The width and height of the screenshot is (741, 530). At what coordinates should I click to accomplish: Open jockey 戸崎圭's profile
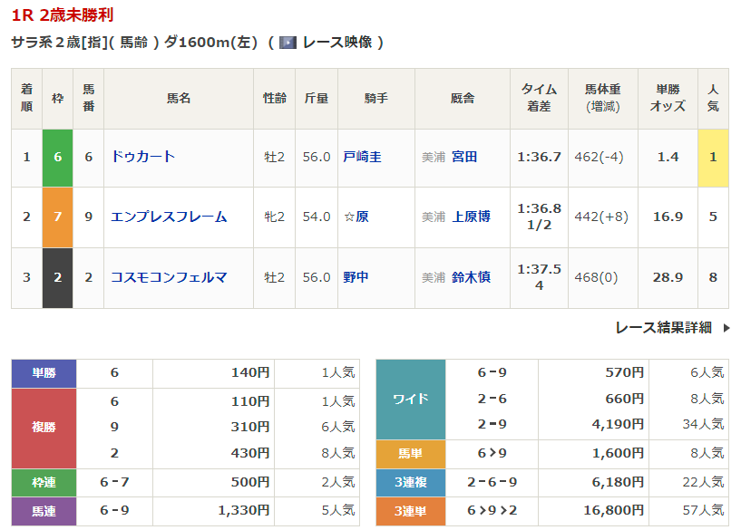[362, 157]
